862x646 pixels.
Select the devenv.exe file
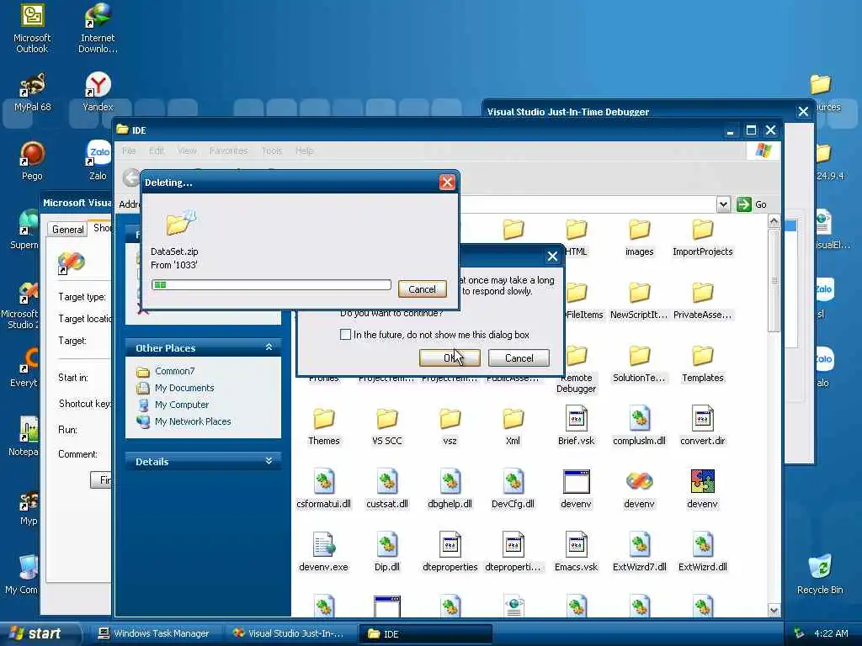coord(324,552)
